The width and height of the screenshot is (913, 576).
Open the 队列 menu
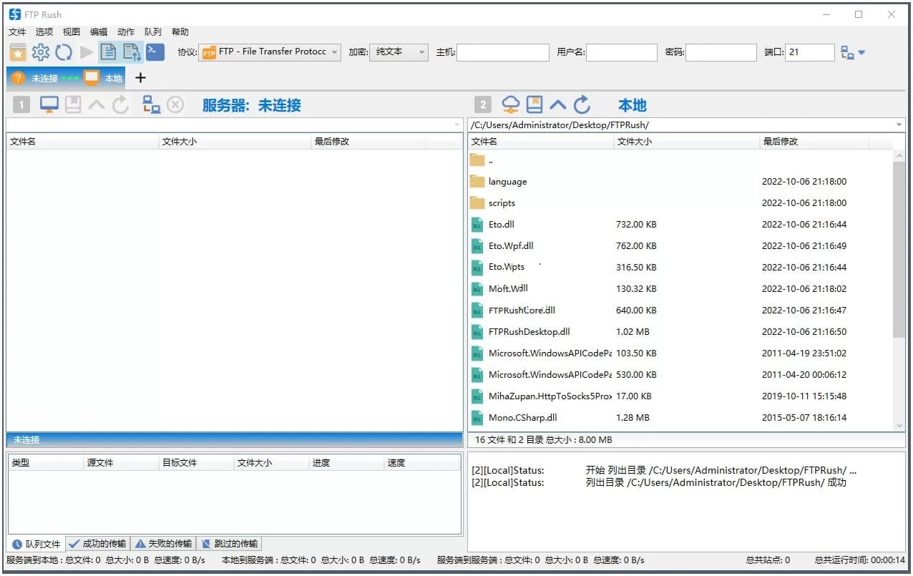153,32
